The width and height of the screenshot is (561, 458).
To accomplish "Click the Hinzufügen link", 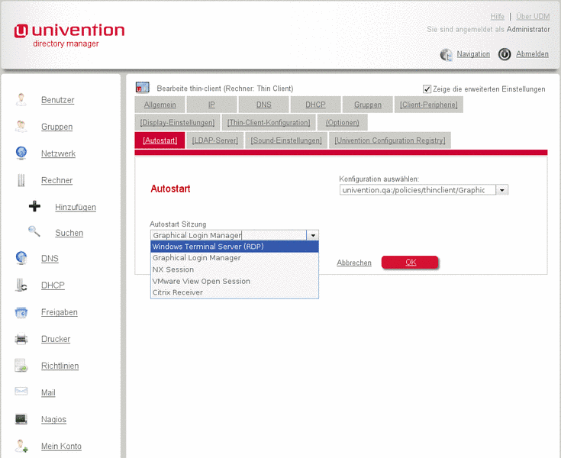I will pos(76,207).
